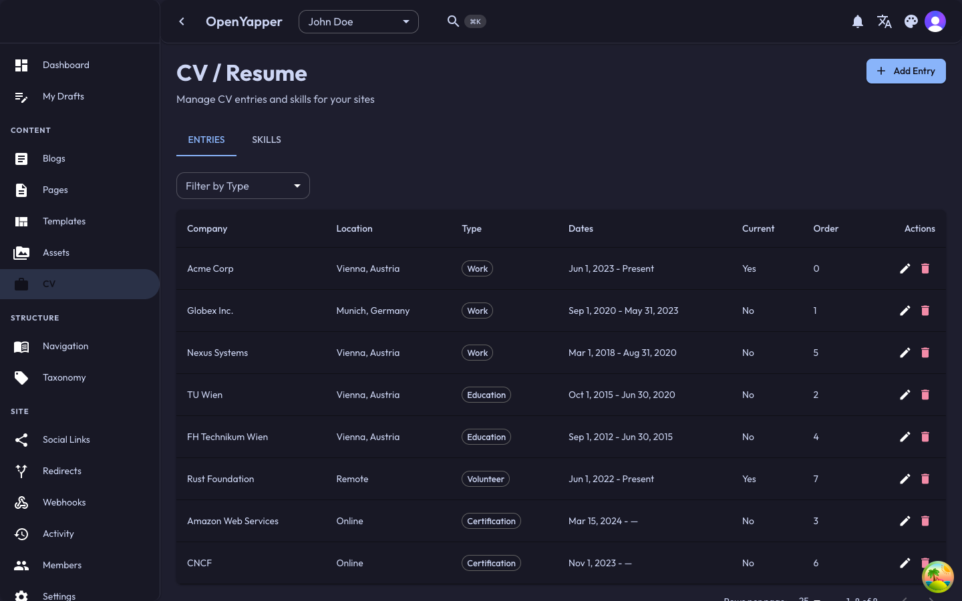Click the Add Entry button

click(x=906, y=71)
